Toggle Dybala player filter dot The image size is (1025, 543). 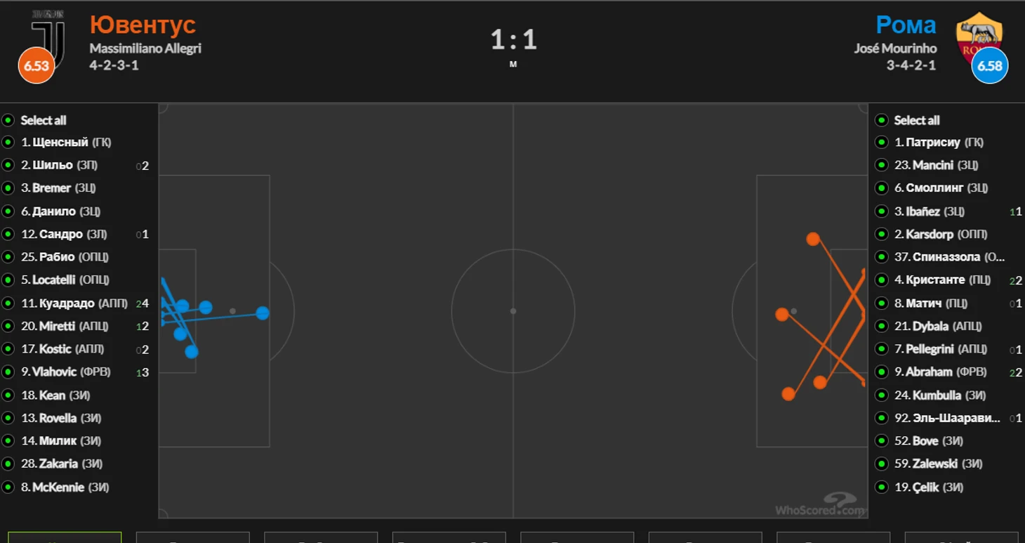[x=882, y=326]
